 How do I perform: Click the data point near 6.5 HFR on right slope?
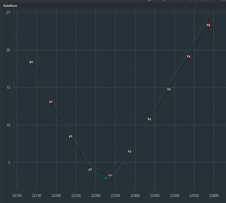[x=130, y=151]
